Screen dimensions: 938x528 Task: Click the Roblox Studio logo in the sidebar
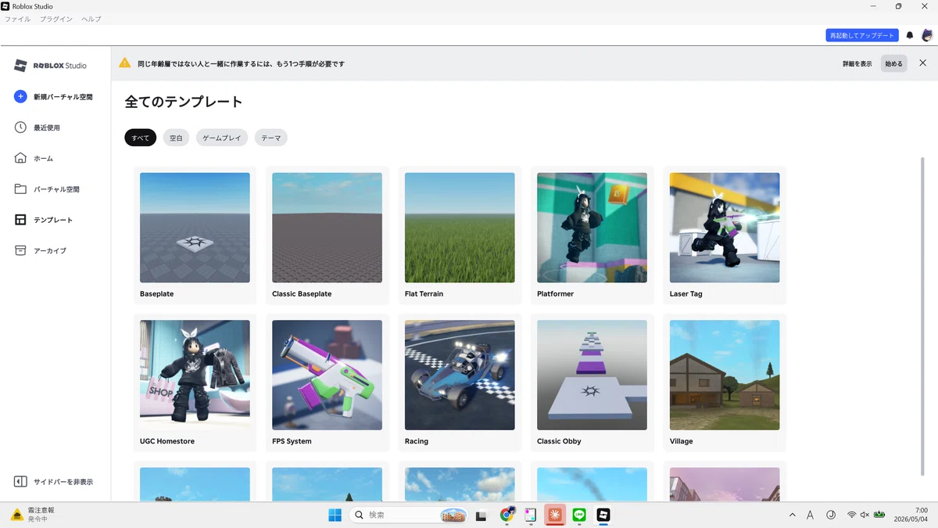click(x=51, y=66)
